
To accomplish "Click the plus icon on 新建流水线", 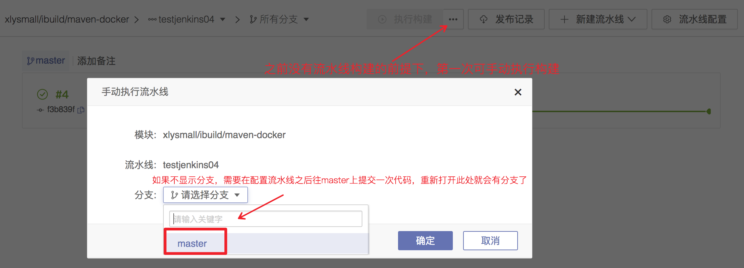I will click(564, 19).
